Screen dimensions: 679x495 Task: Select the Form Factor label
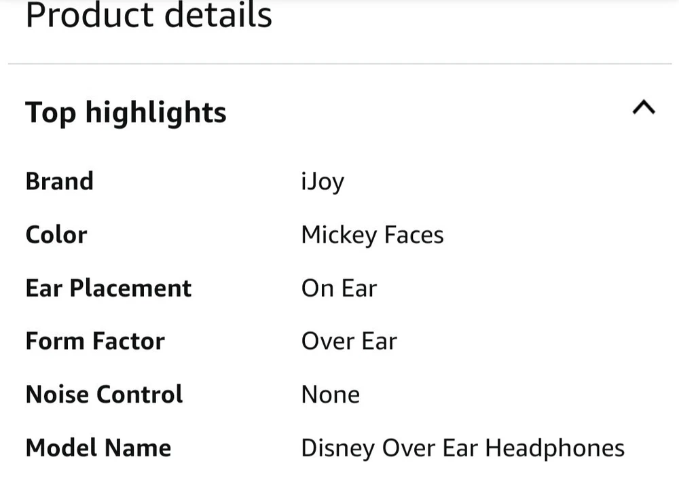(x=95, y=341)
